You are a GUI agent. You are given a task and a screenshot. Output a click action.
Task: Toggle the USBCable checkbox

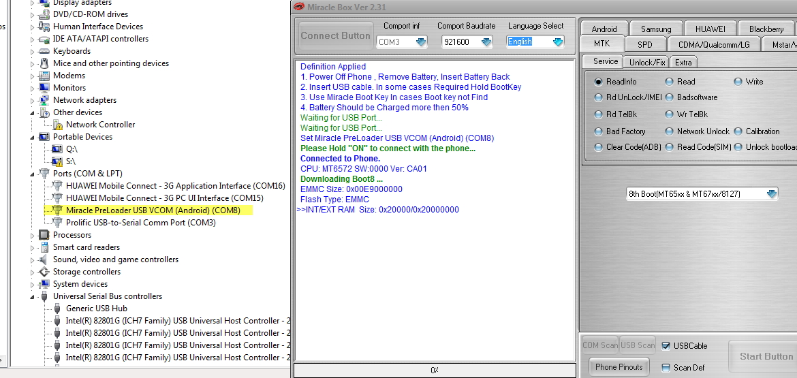pos(666,346)
